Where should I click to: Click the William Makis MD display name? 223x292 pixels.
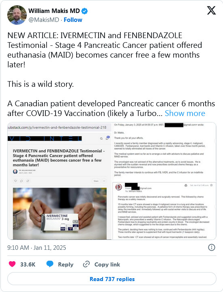pyautogui.click(x=54, y=11)
